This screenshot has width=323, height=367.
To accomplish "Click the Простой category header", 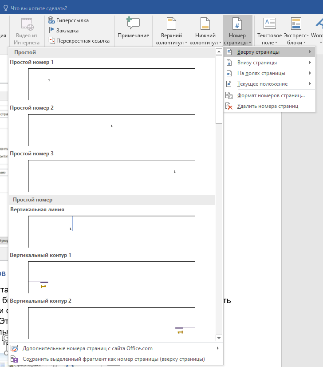I will click(112, 52).
